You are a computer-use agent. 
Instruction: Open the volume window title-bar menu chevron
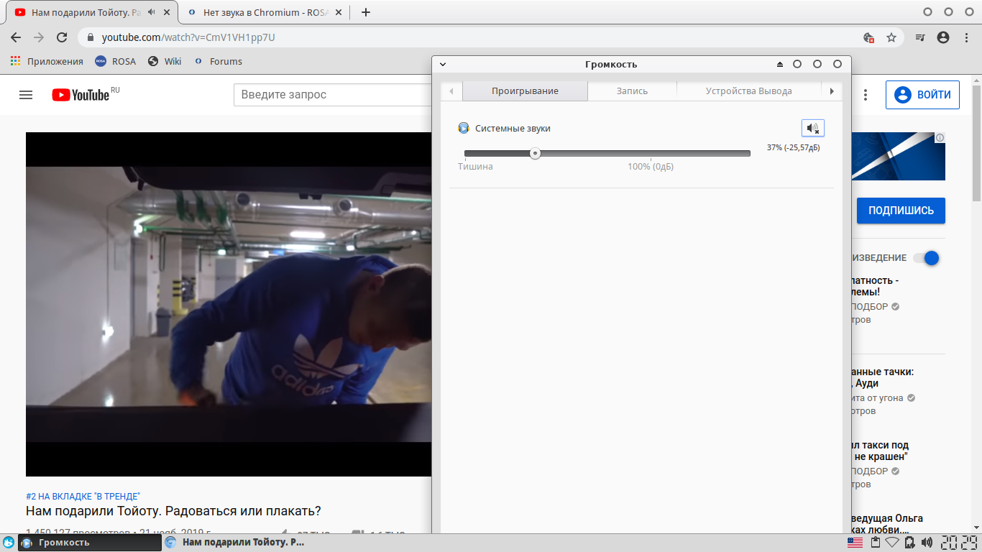click(443, 64)
